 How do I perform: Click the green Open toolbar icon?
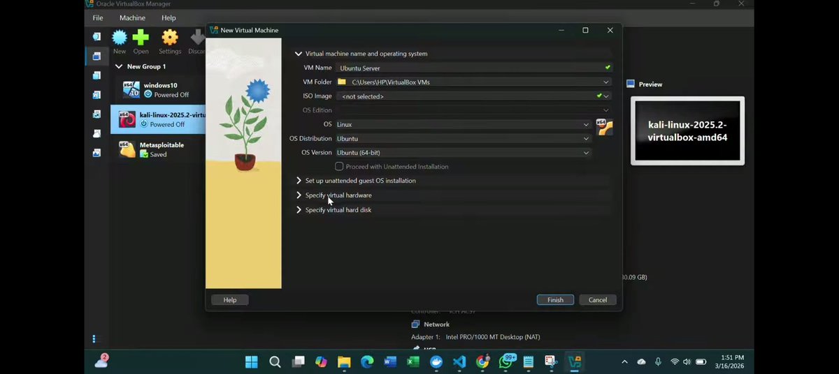pos(141,38)
